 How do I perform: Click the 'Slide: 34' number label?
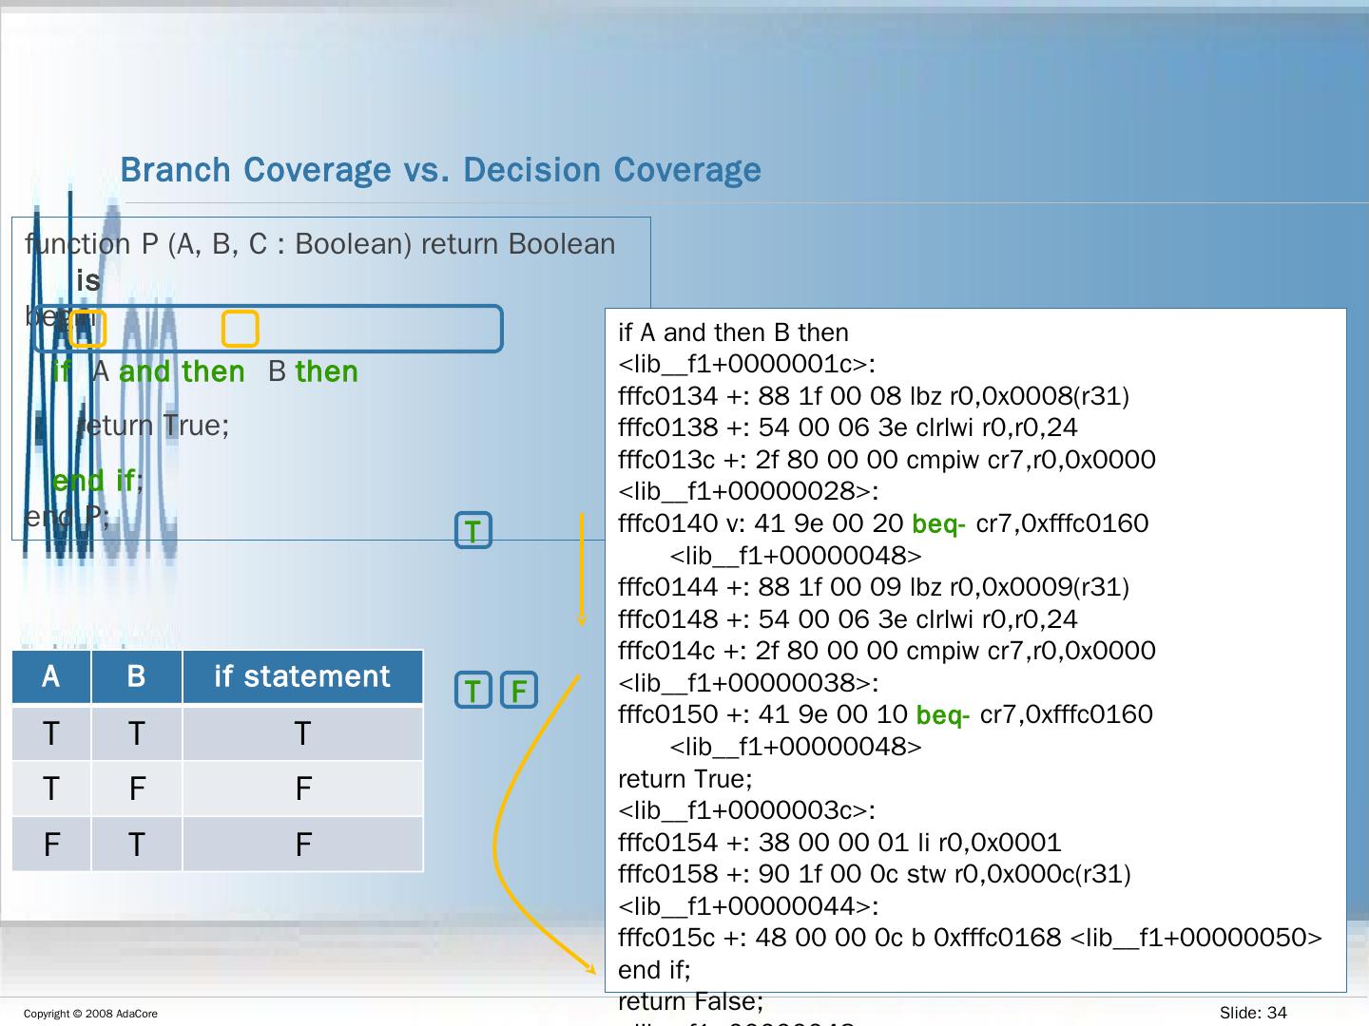pyautogui.click(x=1252, y=1013)
